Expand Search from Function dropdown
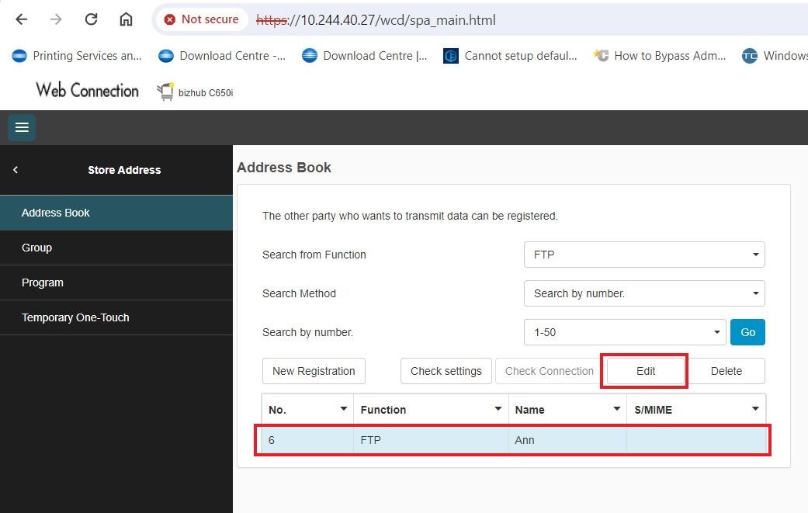 click(x=644, y=255)
